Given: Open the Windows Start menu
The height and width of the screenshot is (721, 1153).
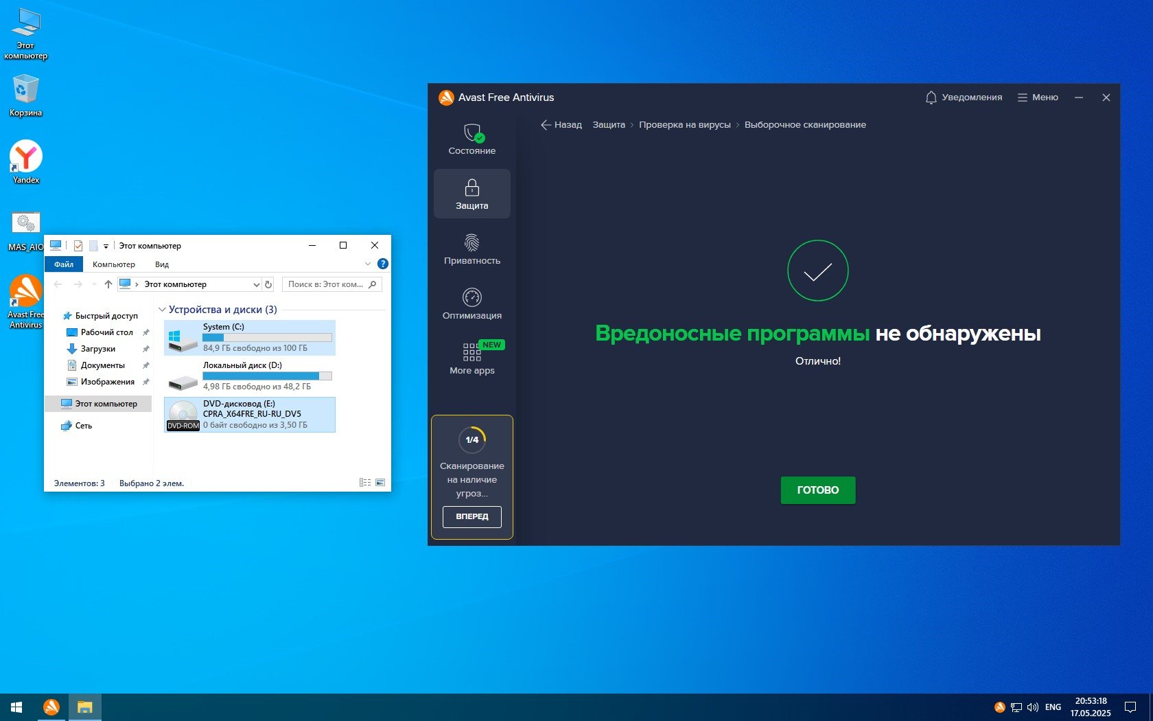Looking at the screenshot, I should point(16,707).
